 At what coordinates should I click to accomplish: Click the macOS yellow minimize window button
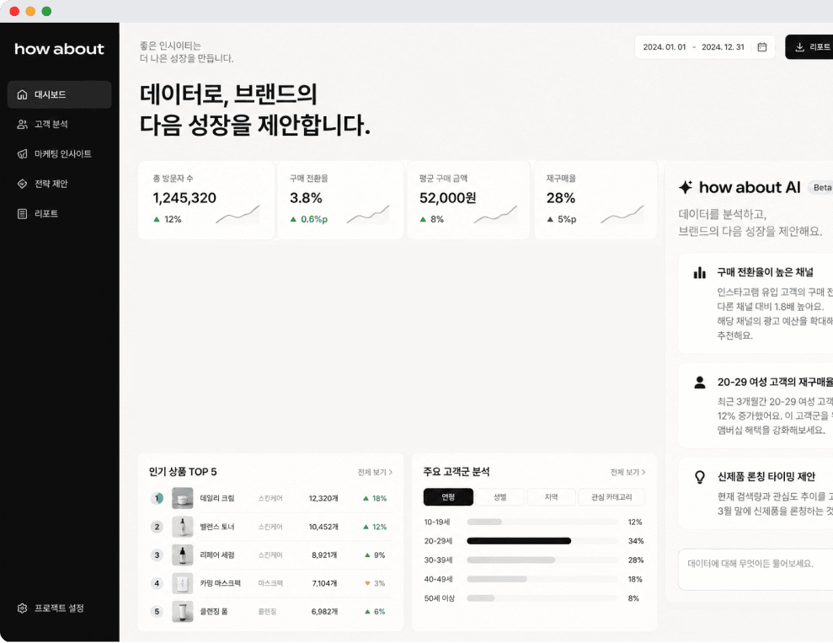tap(31, 11)
